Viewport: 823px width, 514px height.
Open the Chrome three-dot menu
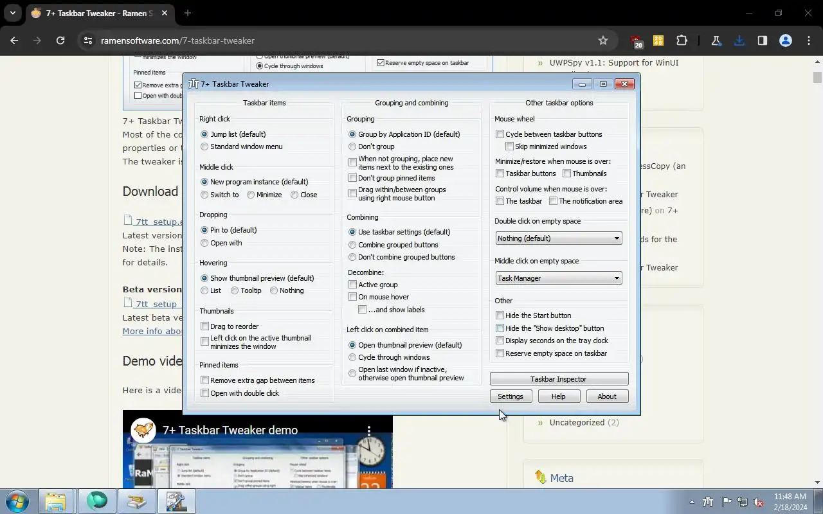(x=808, y=40)
